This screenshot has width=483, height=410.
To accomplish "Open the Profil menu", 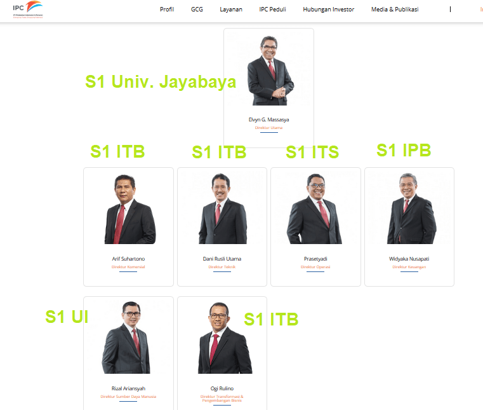I will pyautogui.click(x=167, y=10).
